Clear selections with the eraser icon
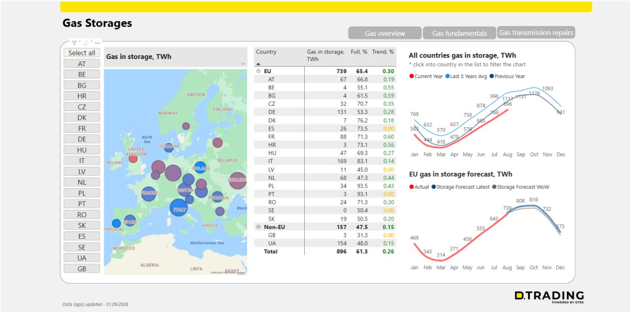 click(x=86, y=43)
